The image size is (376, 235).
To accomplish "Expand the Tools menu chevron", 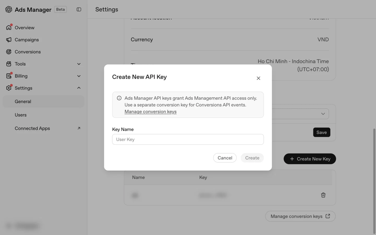I will [79, 64].
